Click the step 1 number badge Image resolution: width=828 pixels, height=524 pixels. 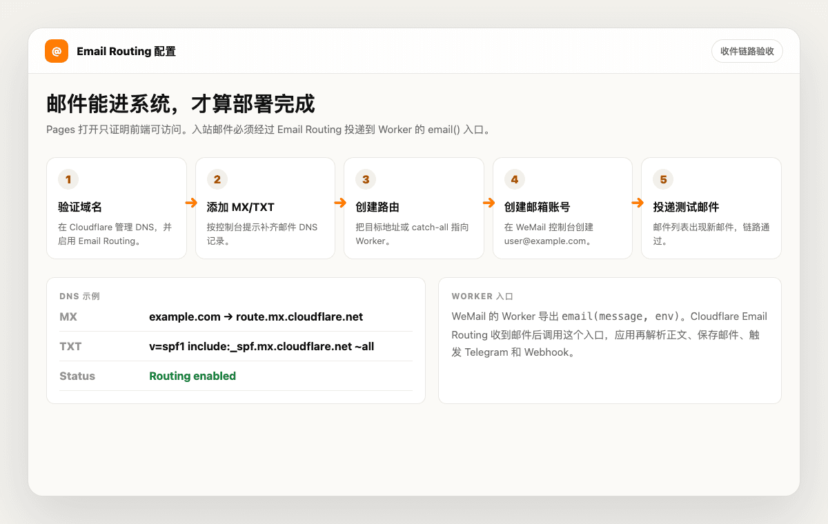click(x=68, y=179)
